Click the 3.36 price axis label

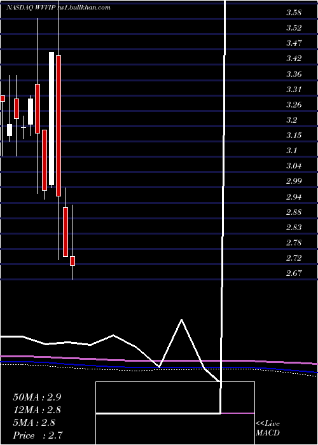294,74
